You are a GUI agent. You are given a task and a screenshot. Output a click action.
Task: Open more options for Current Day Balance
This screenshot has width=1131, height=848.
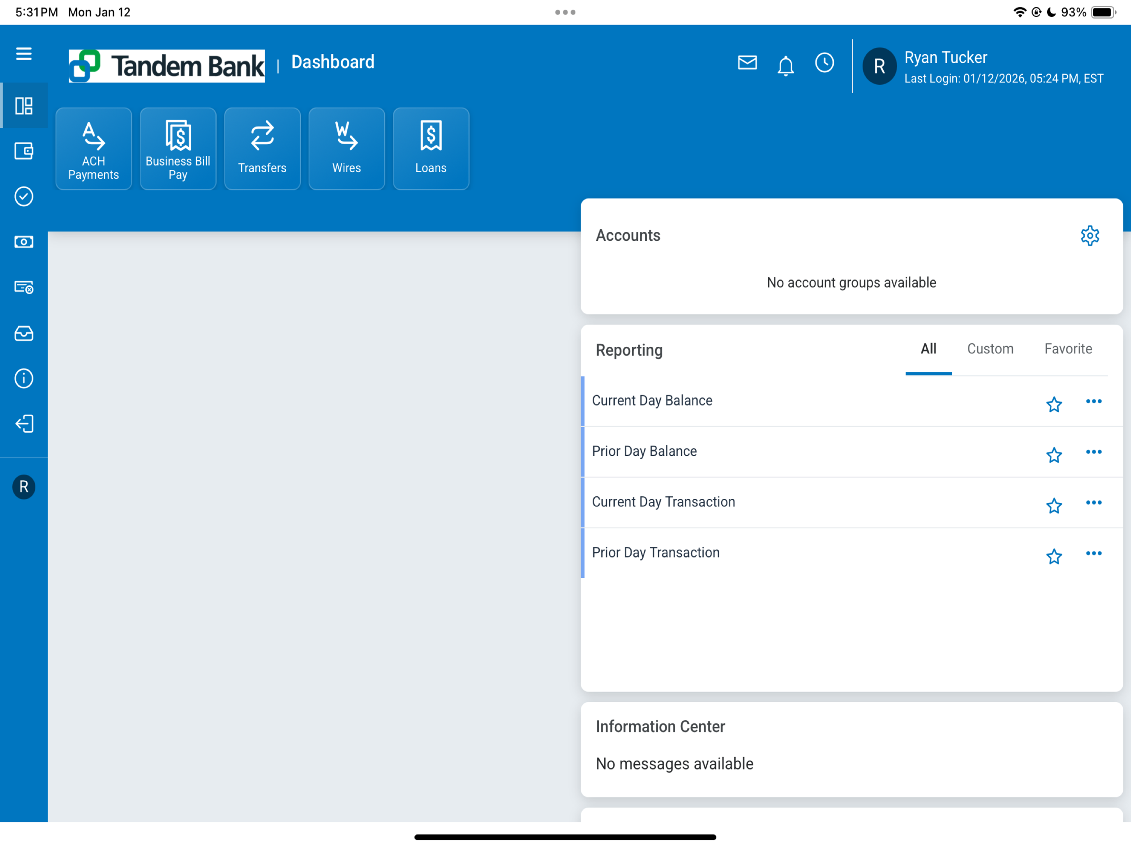tap(1094, 401)
